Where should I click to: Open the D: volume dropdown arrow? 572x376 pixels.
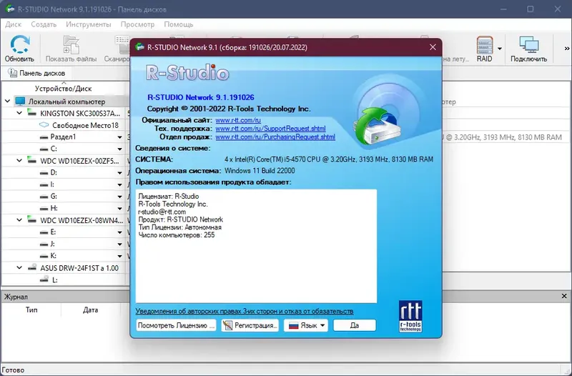[x=119, y=173]
